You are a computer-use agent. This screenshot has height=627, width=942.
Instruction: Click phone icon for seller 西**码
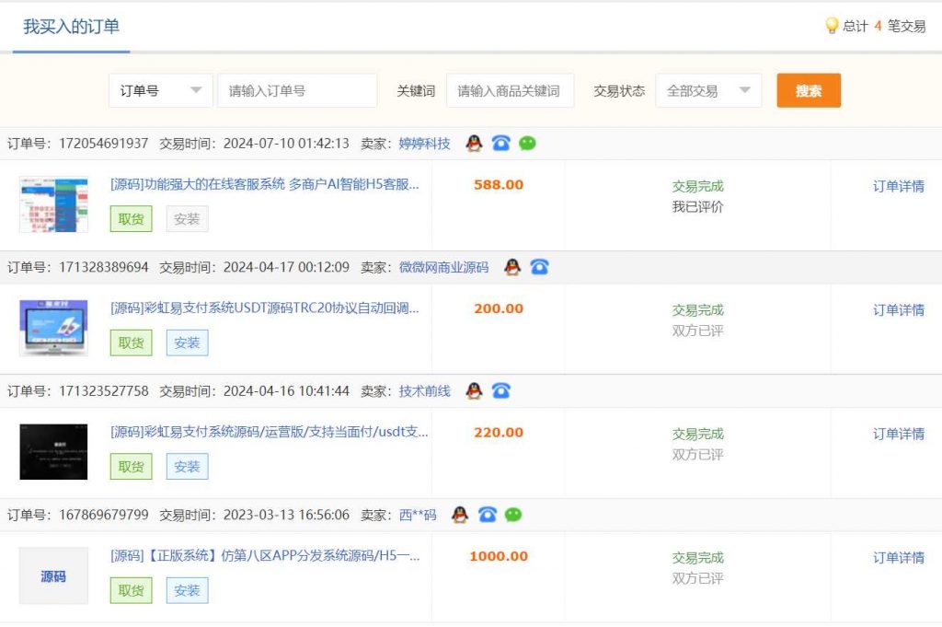(488, 515)
